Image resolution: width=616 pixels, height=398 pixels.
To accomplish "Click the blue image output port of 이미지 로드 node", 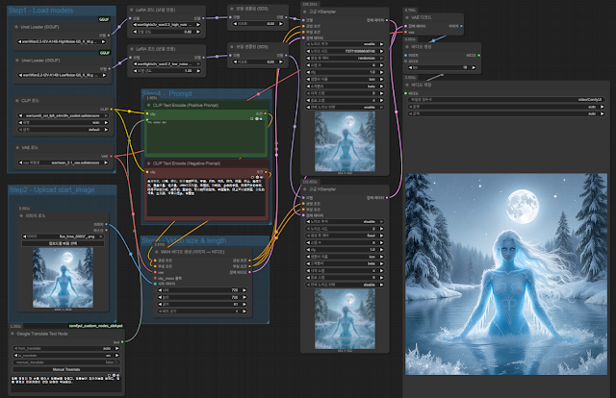I will [106, 225].
